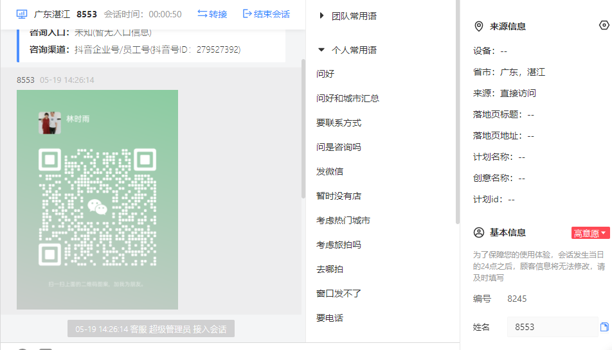The image size is (612, 350).
Task: Click the 姓名 input field with 8553
Action: [x=552, y=327]
